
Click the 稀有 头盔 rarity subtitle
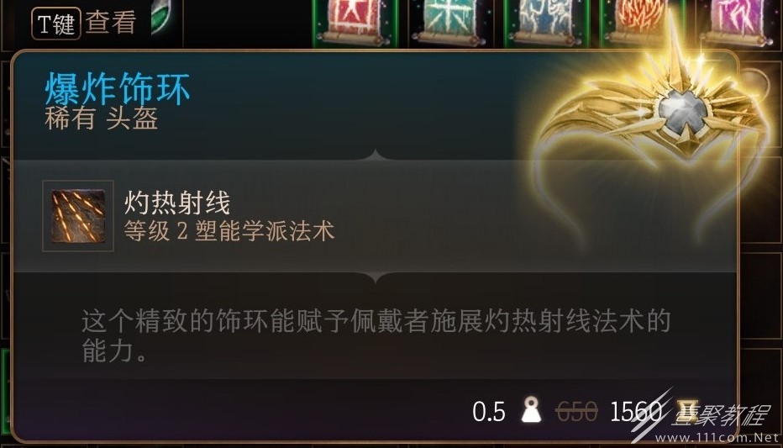[102, 119]
